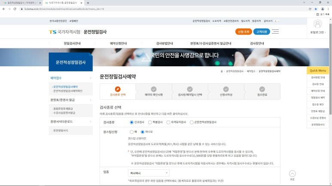Click 항공자격 top link

(x=256, y=21)
